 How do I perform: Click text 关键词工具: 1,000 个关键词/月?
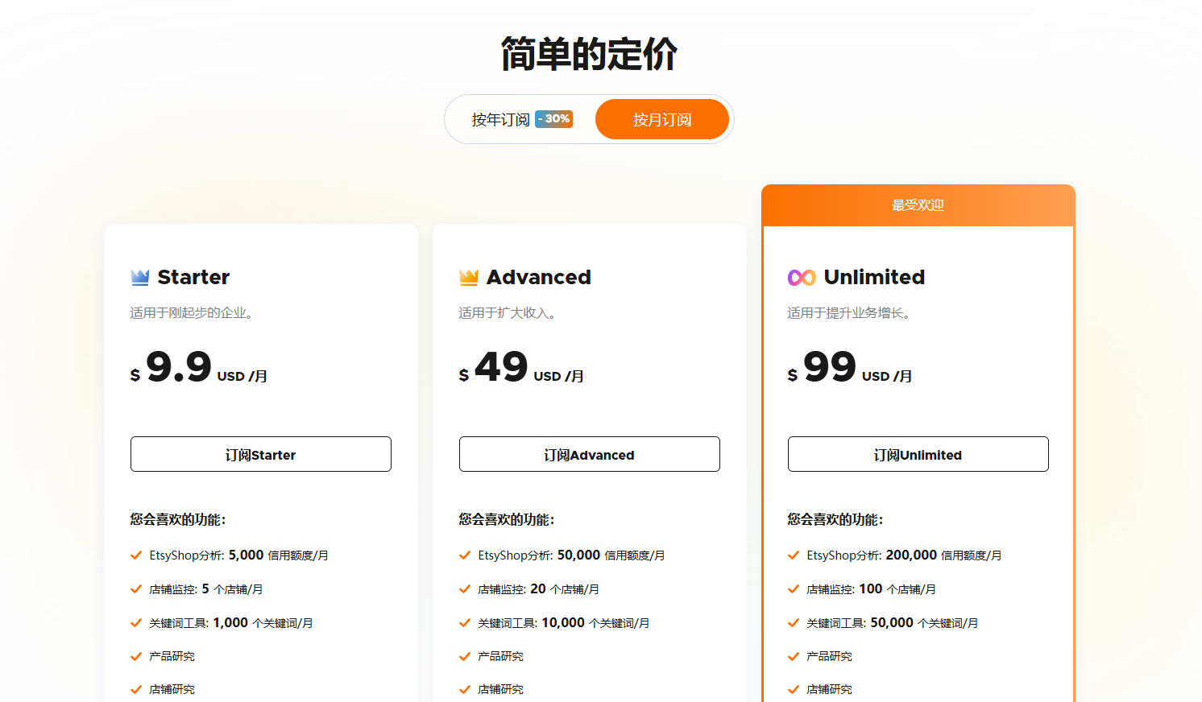point(231,623)
